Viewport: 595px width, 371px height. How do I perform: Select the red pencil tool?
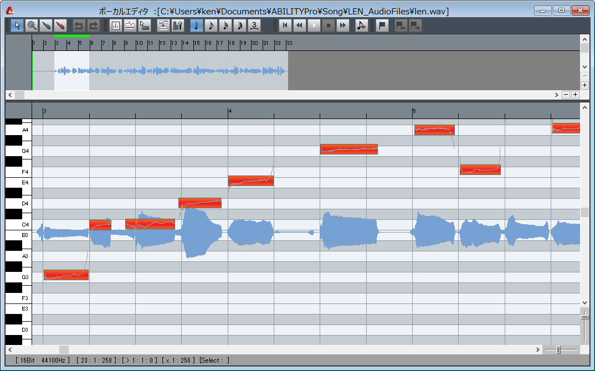[60, 25]
